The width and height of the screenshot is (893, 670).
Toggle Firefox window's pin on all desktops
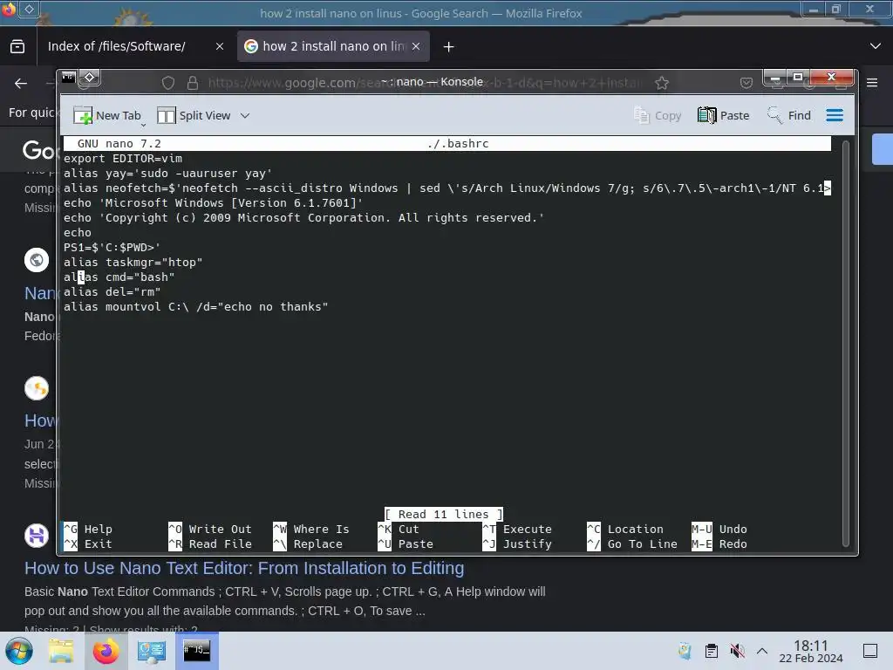pyautogui.click(x=30, y=9)
